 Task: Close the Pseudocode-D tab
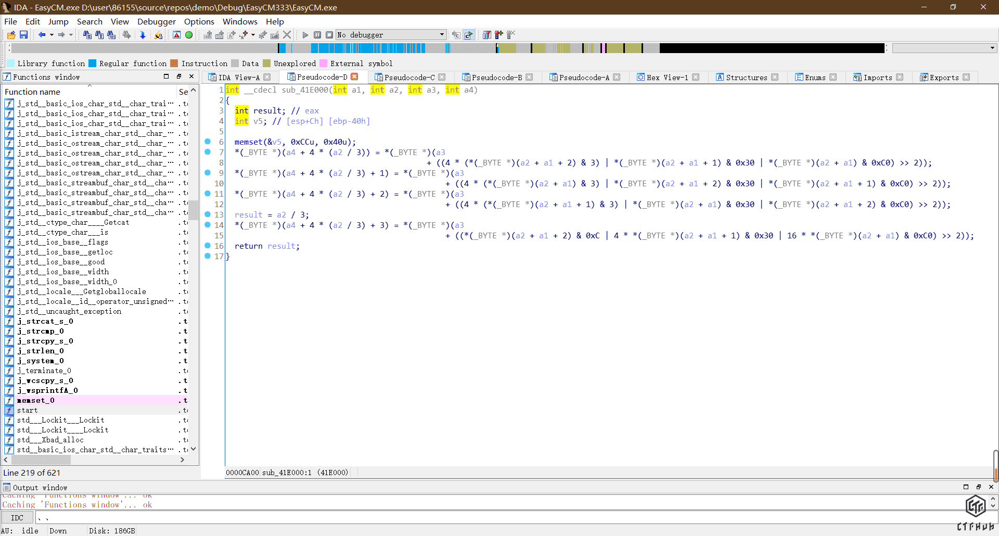(355, 77)
